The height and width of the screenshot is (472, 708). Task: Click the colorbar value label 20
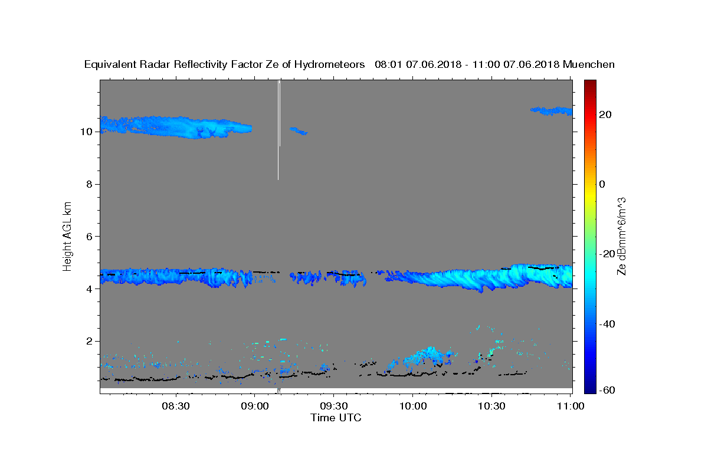click(605, 114)
